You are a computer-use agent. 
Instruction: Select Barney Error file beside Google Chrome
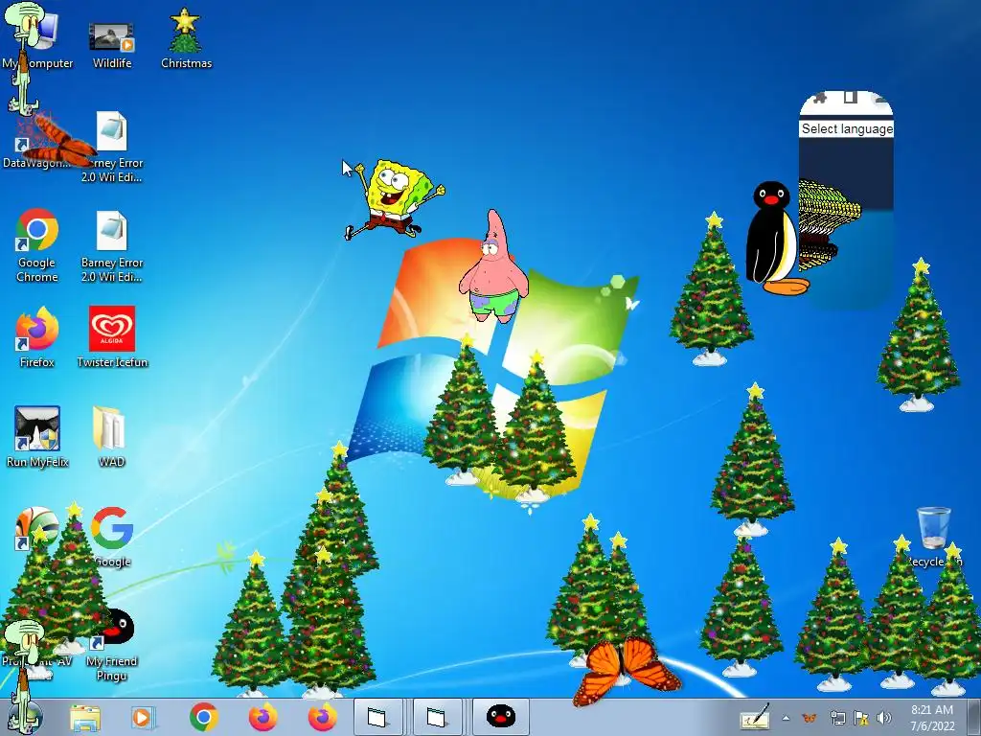[x=112, y=246]
